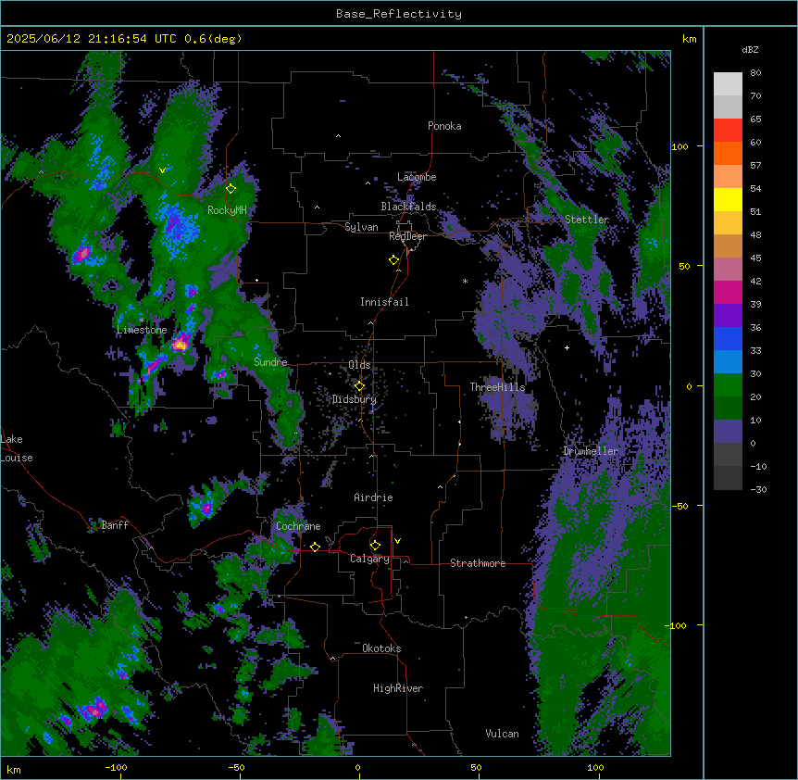Click the yellow V marker northwest of RockyMH
The image size is (798, 780).
162,170
